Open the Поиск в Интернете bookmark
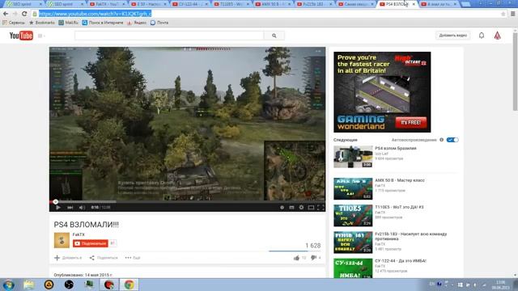 (103, 23)
